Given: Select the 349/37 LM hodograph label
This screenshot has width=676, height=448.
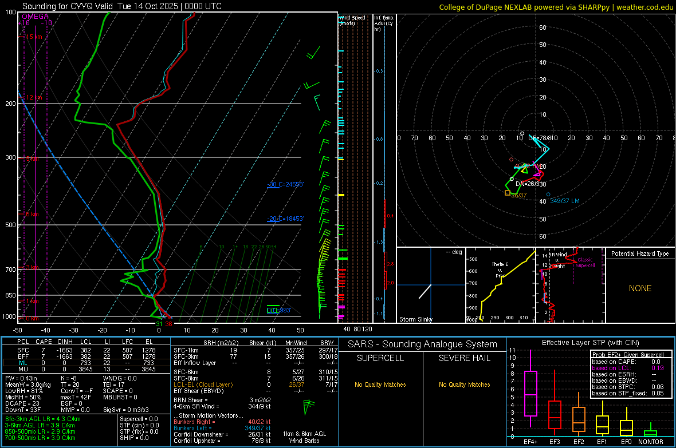Looking at the screenshot, I should click(565, 201).
